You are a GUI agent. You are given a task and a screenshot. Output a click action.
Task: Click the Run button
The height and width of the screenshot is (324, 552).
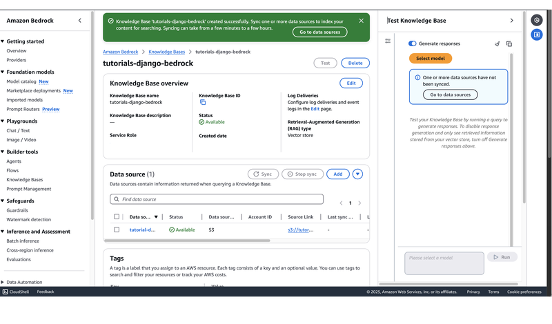(x=502, y=257)
